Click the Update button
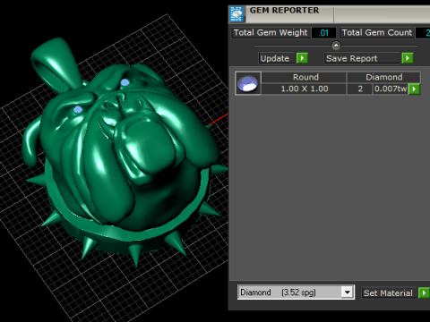The width and height of the screenshot is (430, 322). pos(277,58)
